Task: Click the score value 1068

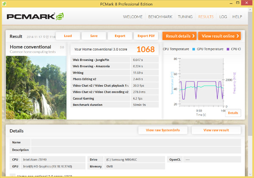Action: 146,49
